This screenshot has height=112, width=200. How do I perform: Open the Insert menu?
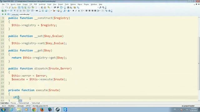click(x=19, y=4)
